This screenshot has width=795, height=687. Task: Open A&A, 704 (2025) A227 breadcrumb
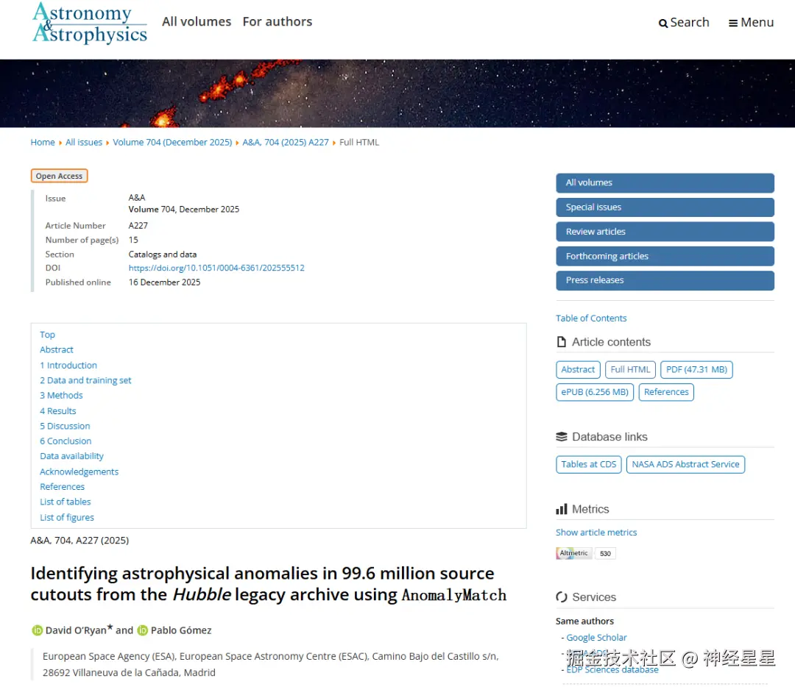[286, 143]
